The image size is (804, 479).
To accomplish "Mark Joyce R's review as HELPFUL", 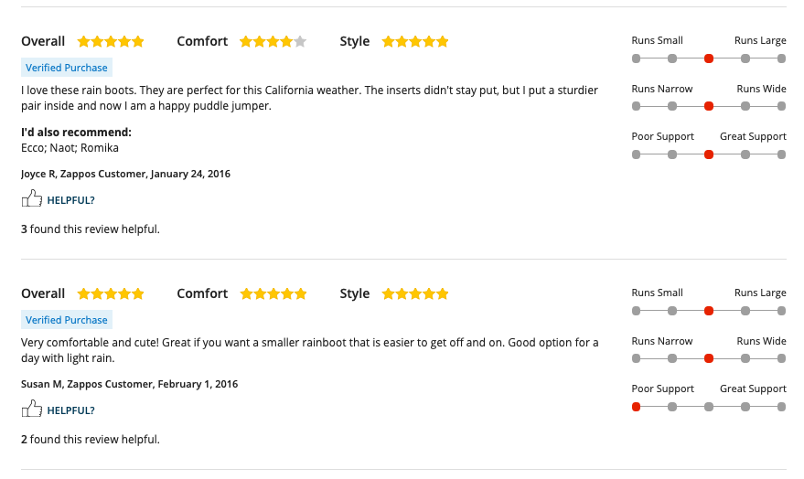I will pos(70,200).
